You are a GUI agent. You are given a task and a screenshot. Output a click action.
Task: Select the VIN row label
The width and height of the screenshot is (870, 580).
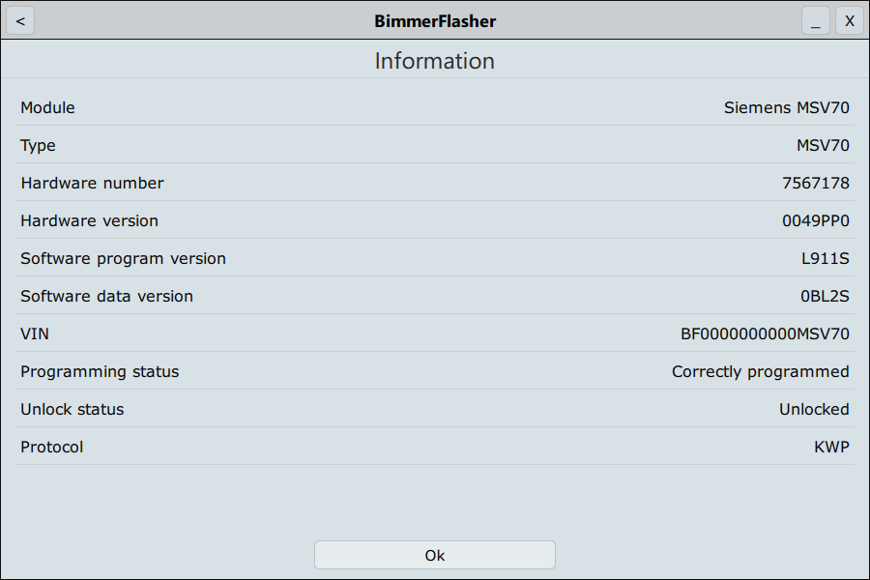tap(35, 333)
